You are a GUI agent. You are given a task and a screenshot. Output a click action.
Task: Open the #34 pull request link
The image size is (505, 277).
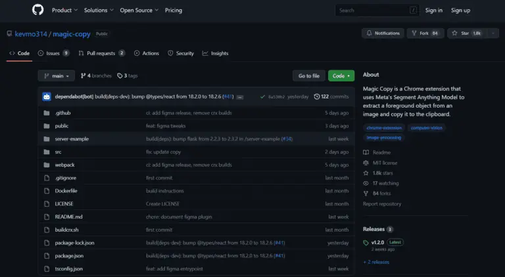click(286, 138)
